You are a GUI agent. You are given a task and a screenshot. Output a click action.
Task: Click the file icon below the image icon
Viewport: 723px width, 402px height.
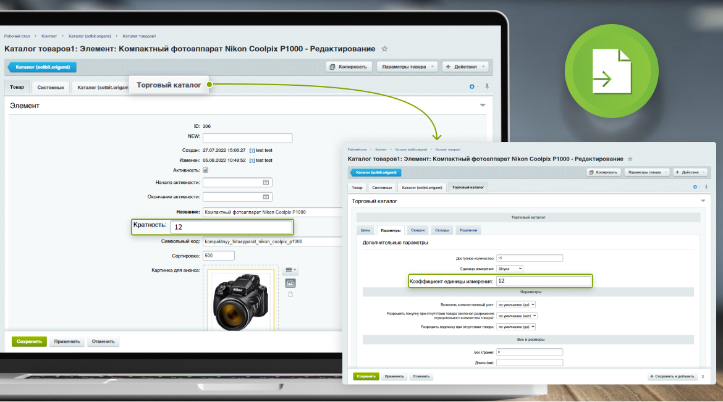tap(290, 295)
